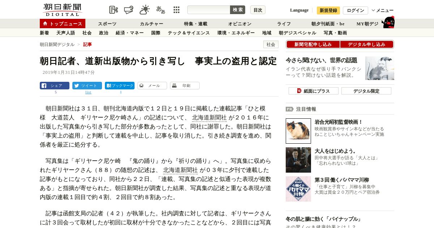The width and height of the screenshot is (434, 228).
Task: Click the Twitter bird on ツイート button
Action: pos(76,86)
